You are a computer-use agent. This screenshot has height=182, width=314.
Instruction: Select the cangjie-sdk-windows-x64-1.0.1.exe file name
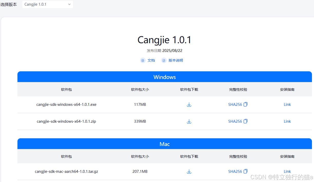coord(66,105)
